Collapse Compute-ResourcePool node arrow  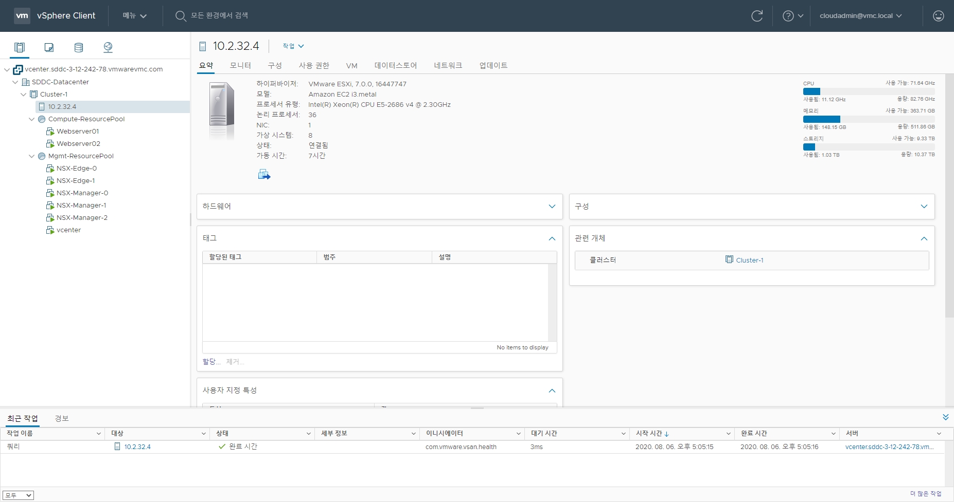pyautogui.click(x=31, y=119)
